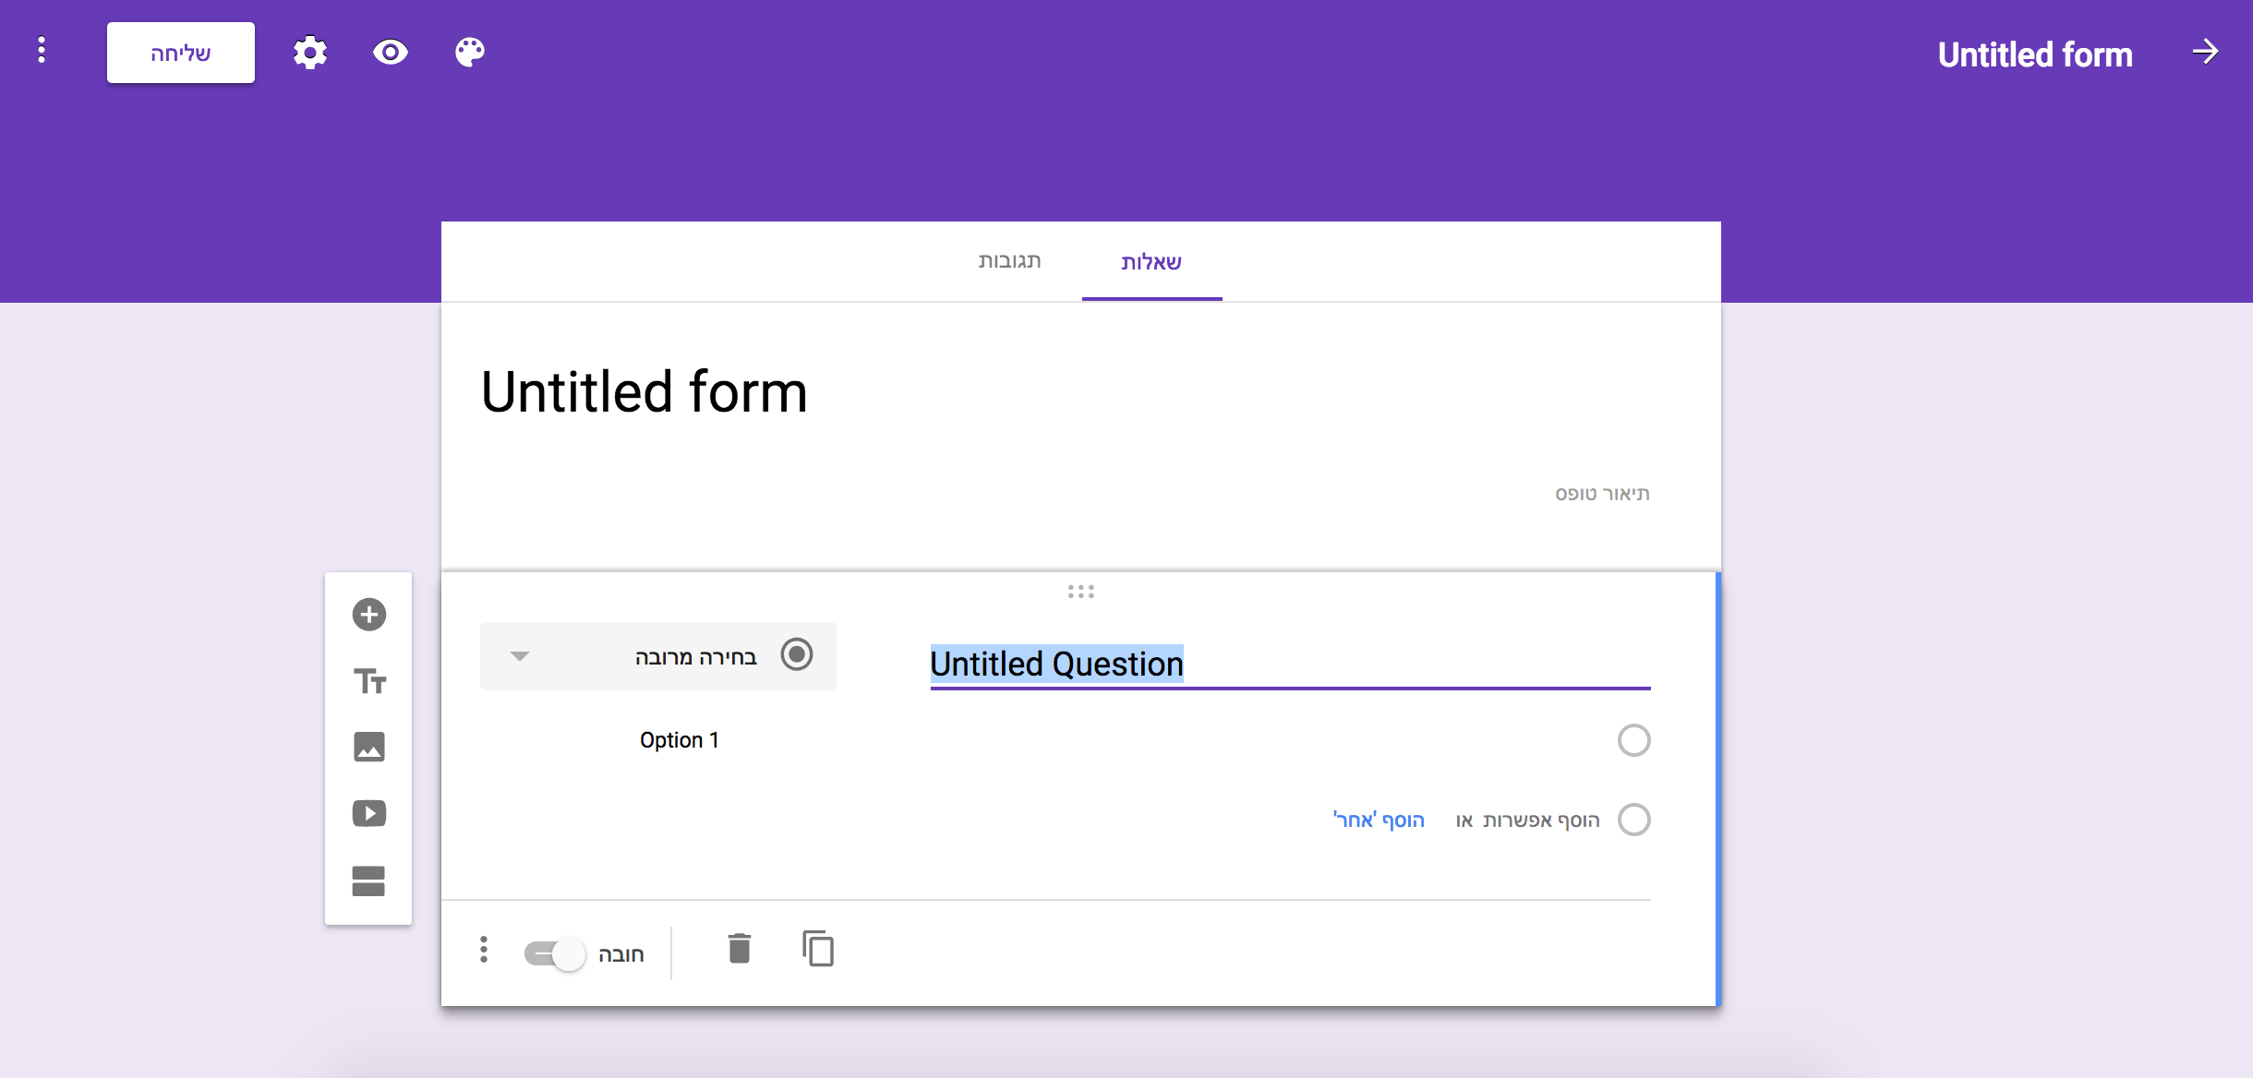Screen dimensions: 2253x1078
Task: Switch to the שאלות questions tab
Action: pos(1151,263)
